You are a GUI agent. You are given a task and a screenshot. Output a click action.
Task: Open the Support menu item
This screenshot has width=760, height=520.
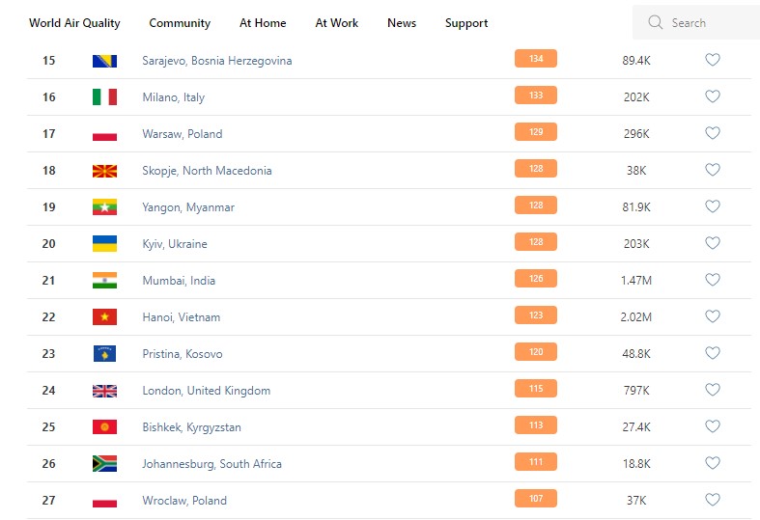click(x=466, y=23)
